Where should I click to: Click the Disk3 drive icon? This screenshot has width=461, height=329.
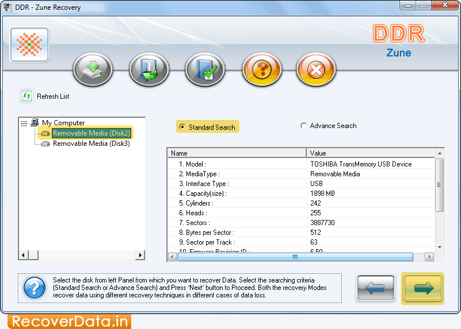[45, 144]
